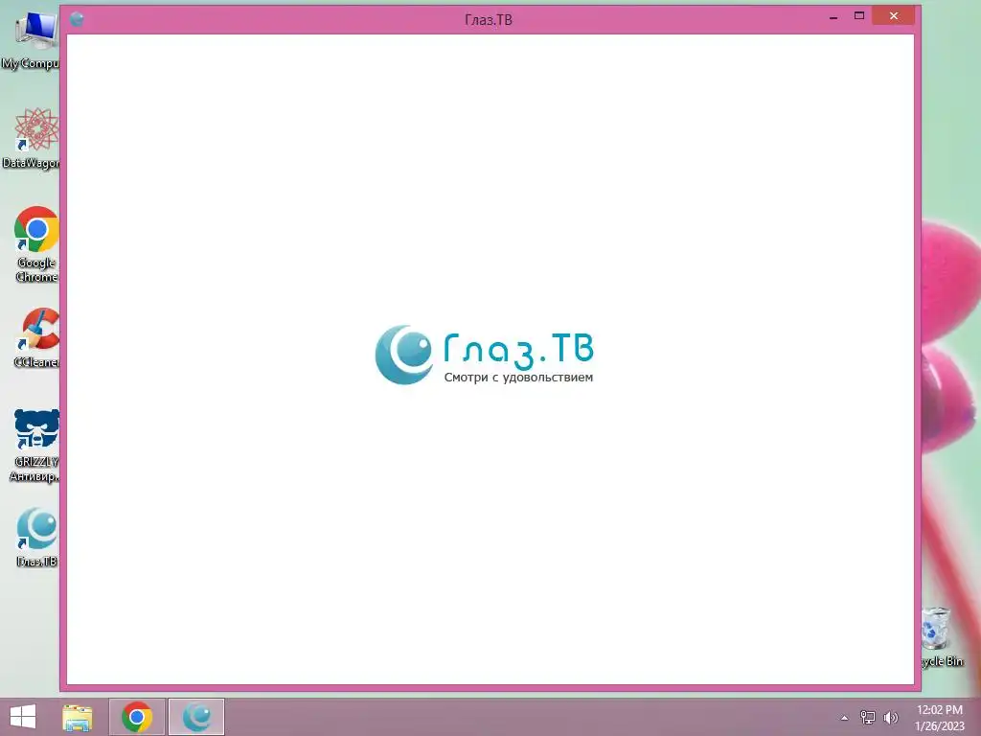Open File Explorer from the taskbar
Viewport: 981px width, 736px height.
[78, 717]
